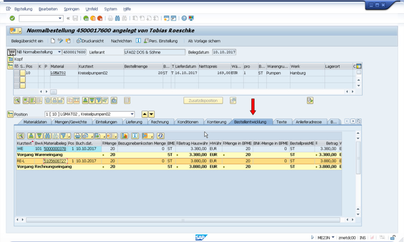Toggle Belegübersicht ein document overview
The width and height of the screenshot is (404, 242).
[27, 41]
